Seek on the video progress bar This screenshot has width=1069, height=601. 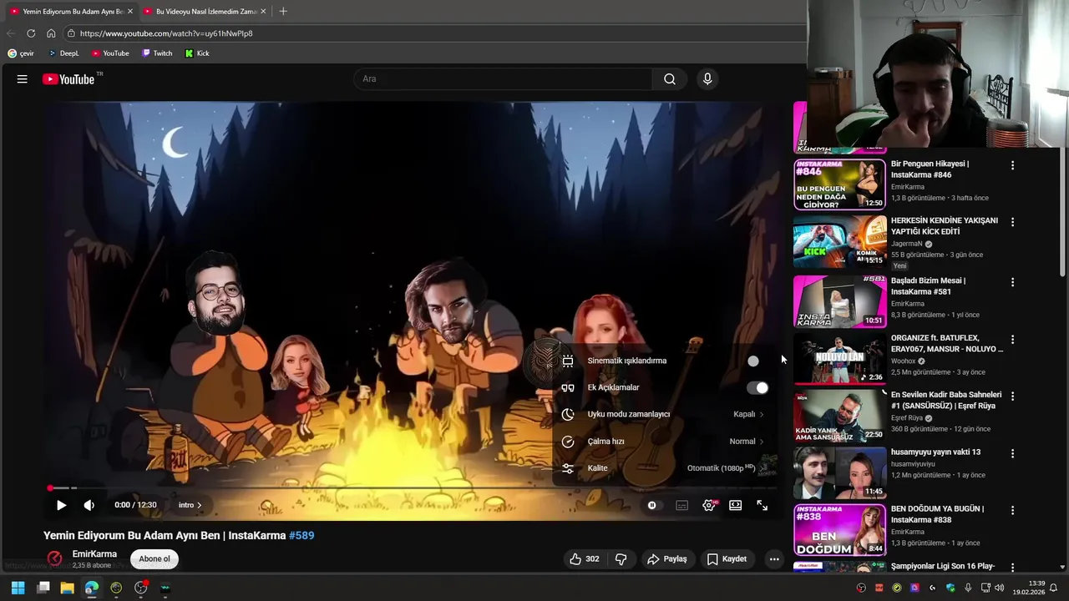412,487
